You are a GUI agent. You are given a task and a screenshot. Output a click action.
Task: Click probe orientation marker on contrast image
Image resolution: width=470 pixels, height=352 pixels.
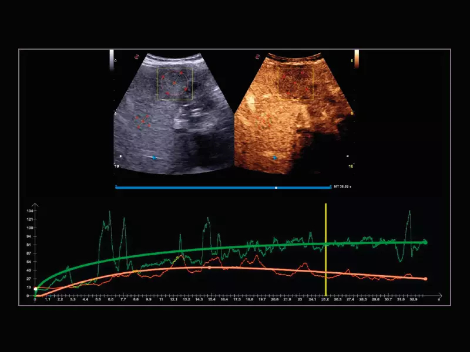pos(257,57)
